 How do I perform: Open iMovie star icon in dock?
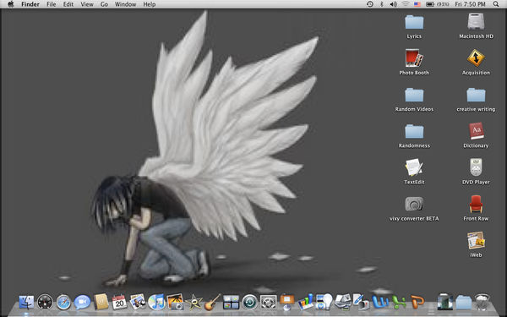(194, 303)
